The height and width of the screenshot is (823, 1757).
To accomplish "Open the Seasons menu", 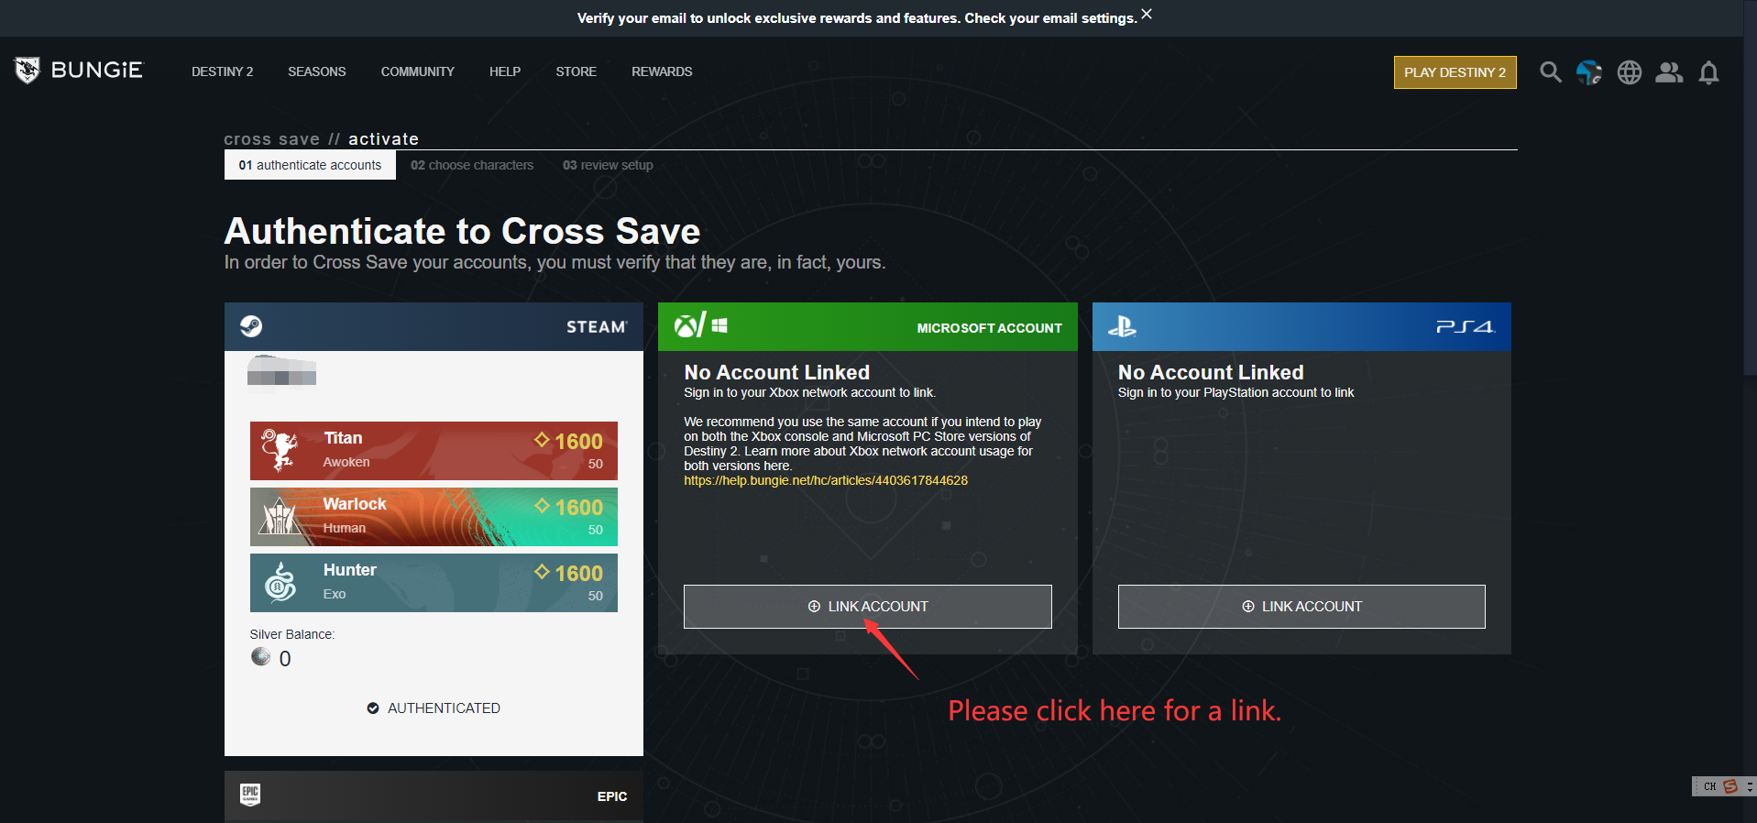I will (317, 71).
